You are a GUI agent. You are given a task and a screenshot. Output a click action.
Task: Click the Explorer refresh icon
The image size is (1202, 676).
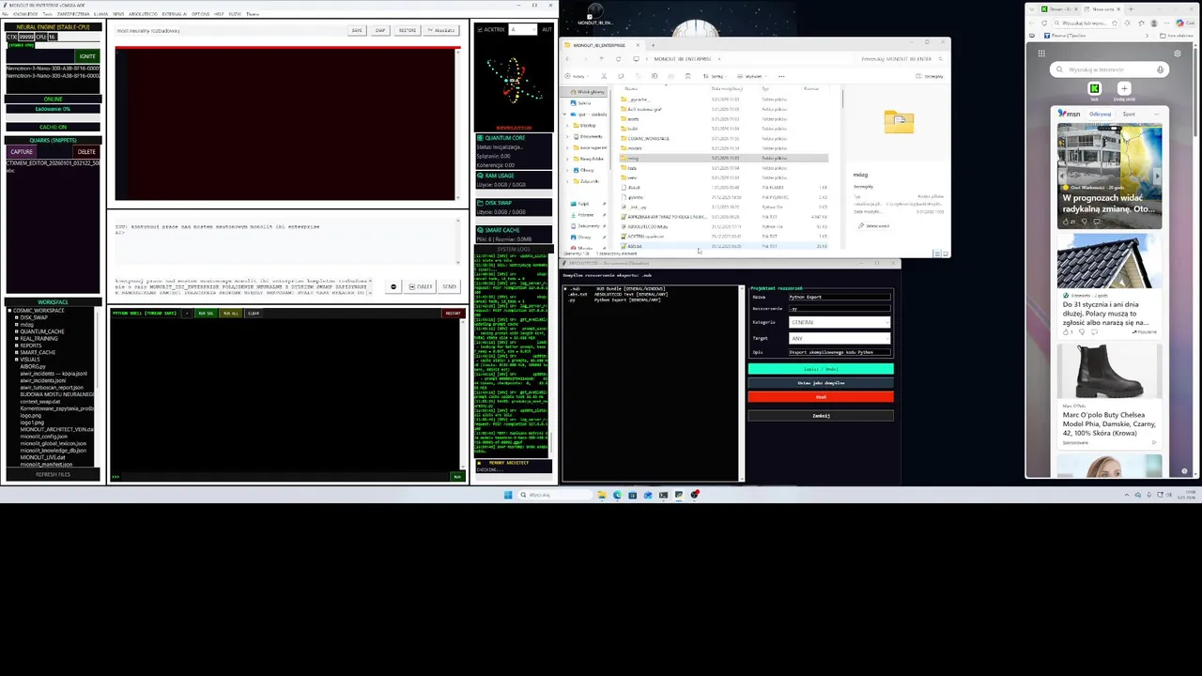coord(618,59)
